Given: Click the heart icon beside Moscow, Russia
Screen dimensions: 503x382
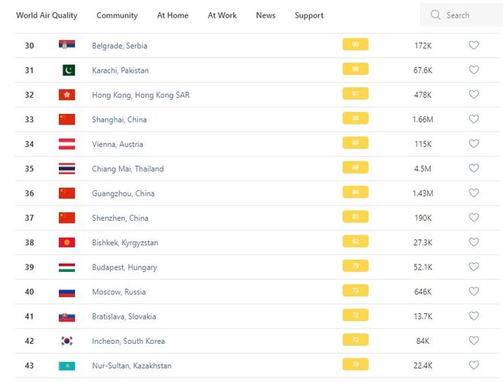Looking at the screenshot, I should (473, 292).
